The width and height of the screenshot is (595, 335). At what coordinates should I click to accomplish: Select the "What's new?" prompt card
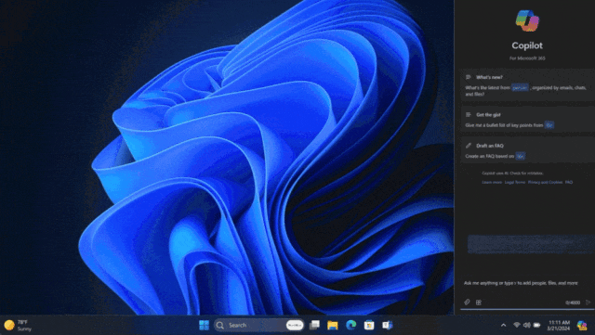point(527,85)
